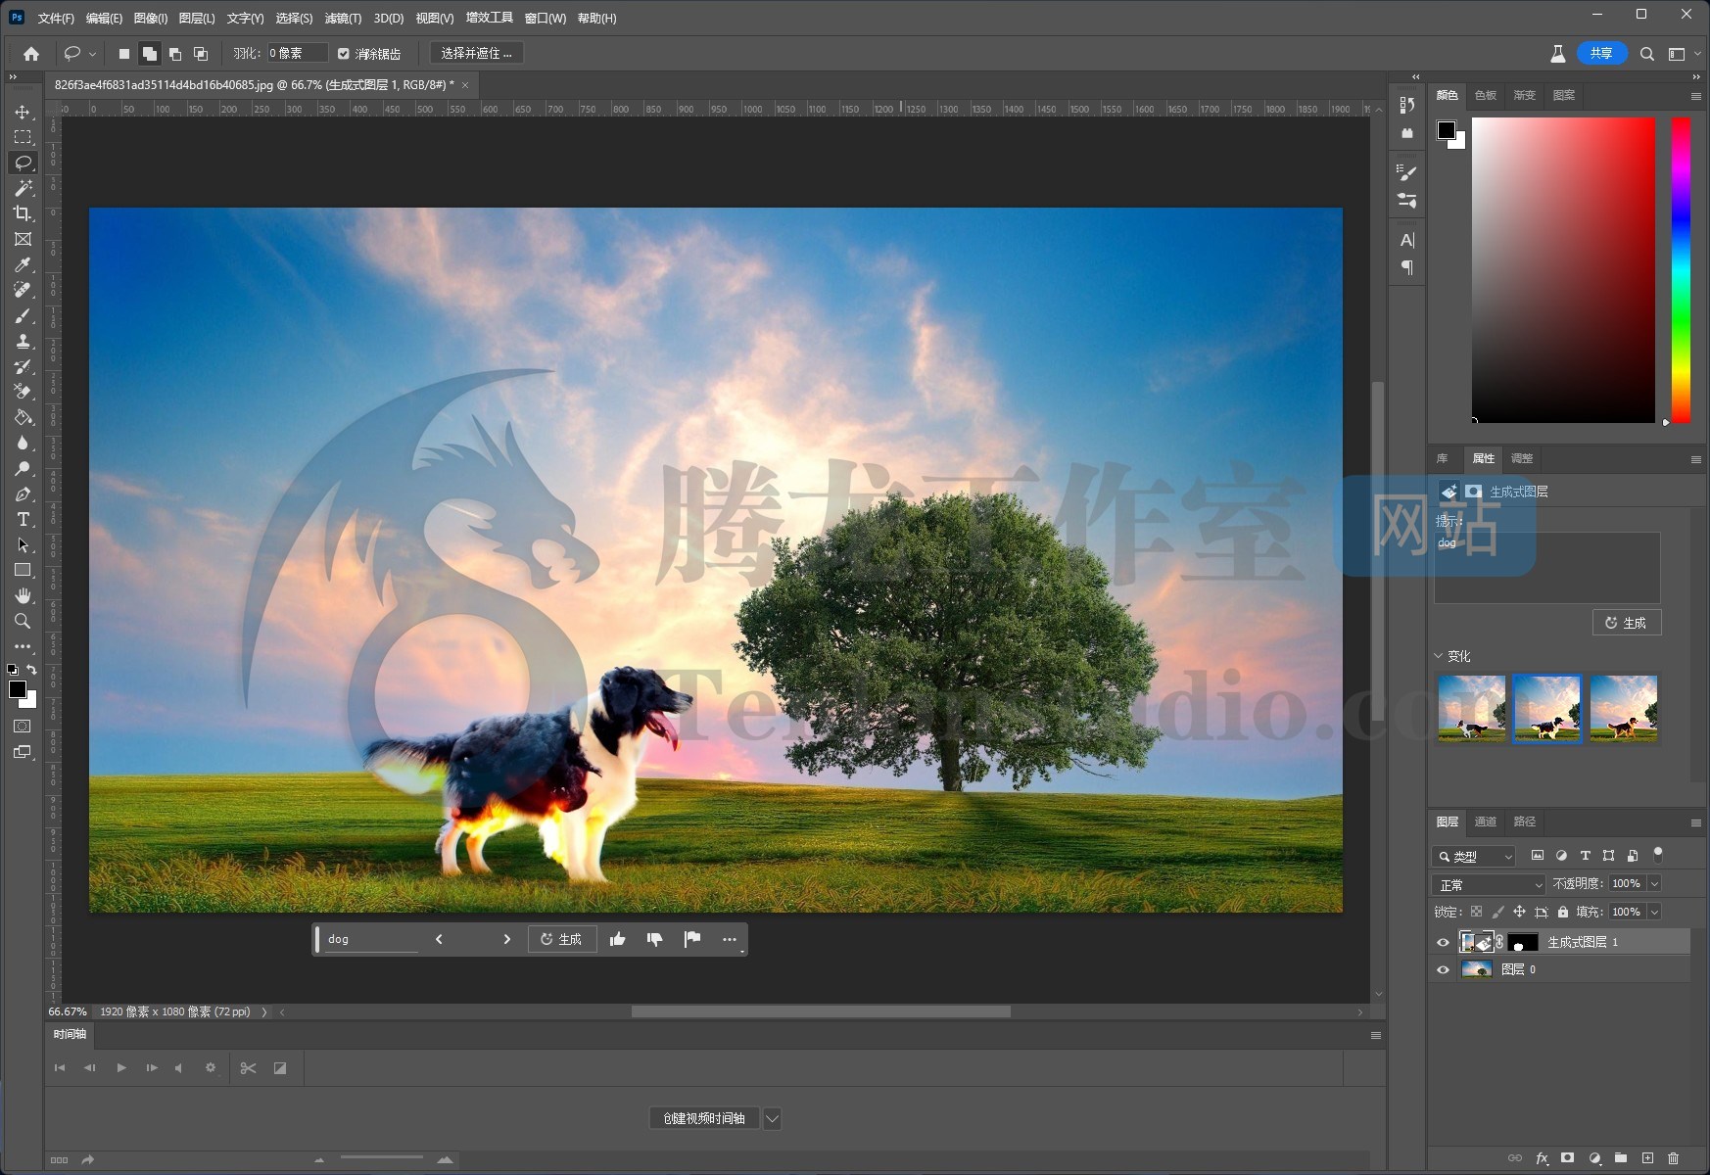The height and width of the screenshot is (1175, 1710).
Task: Switch to the 色板 tab
Action: point(1486,95)
